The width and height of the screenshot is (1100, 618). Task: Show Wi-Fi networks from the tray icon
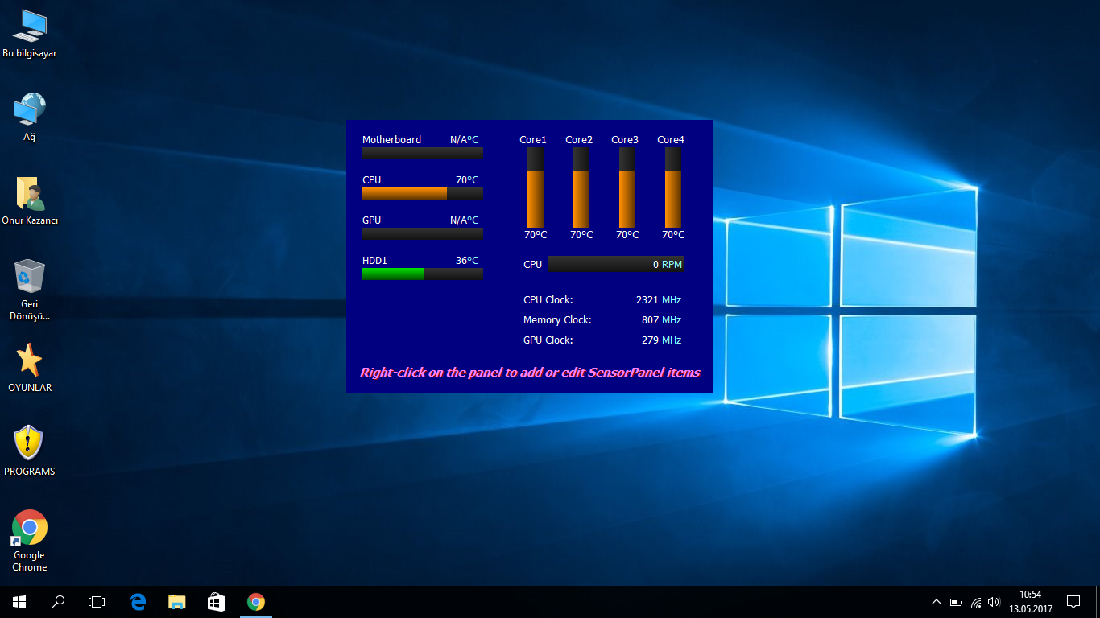975,602
